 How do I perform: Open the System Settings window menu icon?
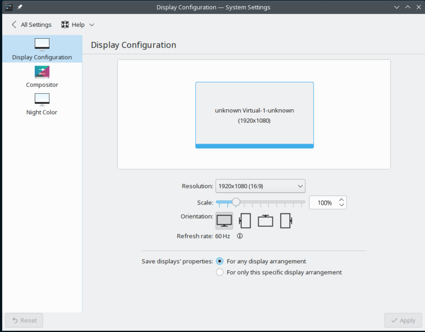[x=8, y=7]
